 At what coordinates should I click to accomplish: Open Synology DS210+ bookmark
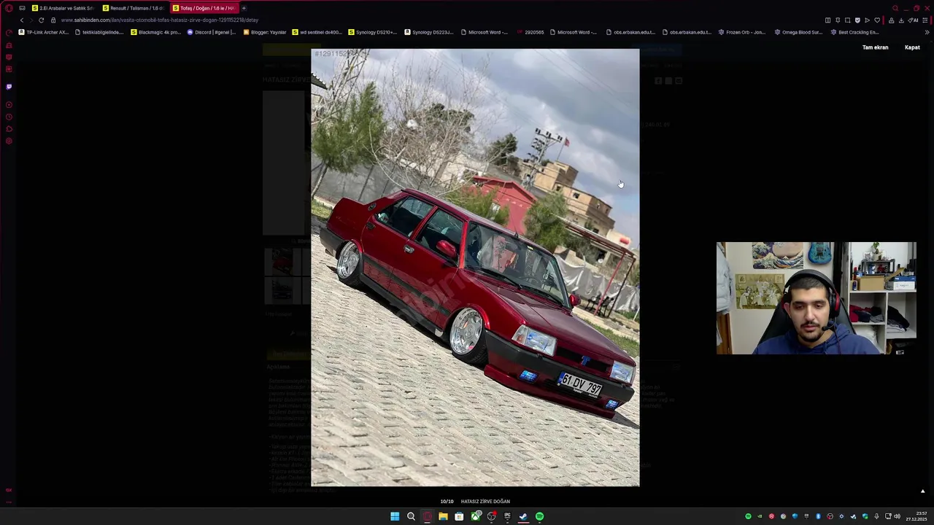[372, 32]
